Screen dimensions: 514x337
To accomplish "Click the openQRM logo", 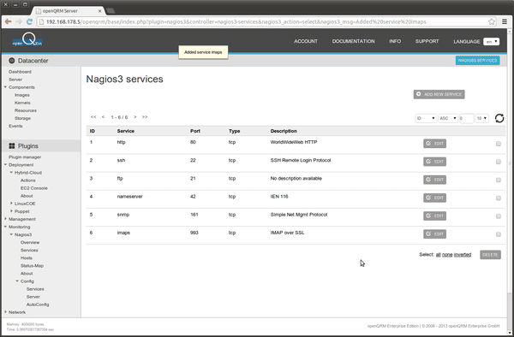I will (x=27, y=40).
